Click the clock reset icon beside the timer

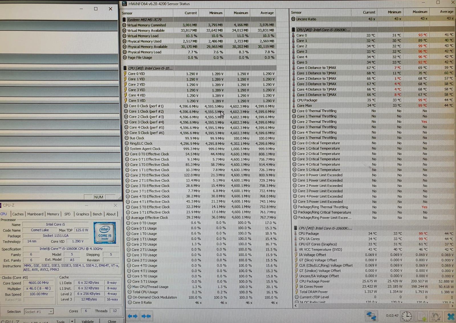pos(407,316)
